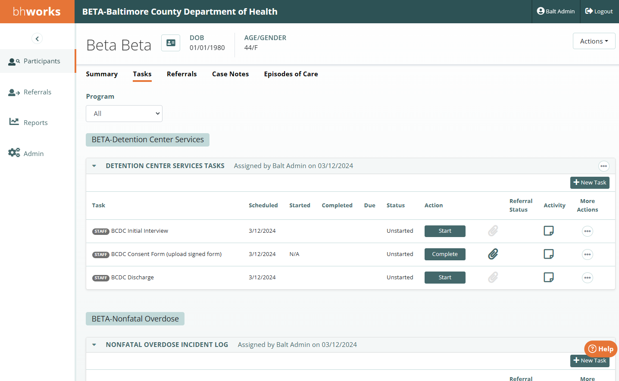Image resolution: width=619 pixels, height=381 pixels.
Task: Click the attachment paperclip for BCDC Discharge
Action: 493,277
